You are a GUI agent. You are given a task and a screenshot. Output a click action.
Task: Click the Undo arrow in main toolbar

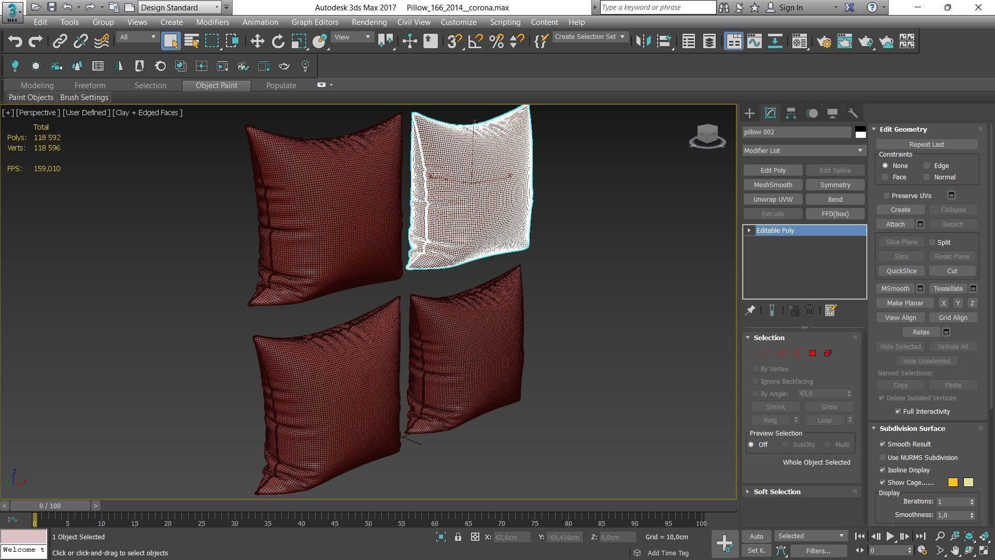pyautogui.click(x=15, y=41)
